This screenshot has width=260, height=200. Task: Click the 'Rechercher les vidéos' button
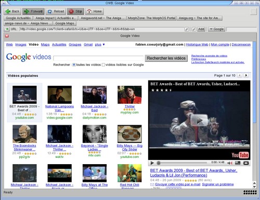click(x=166, y=58)
